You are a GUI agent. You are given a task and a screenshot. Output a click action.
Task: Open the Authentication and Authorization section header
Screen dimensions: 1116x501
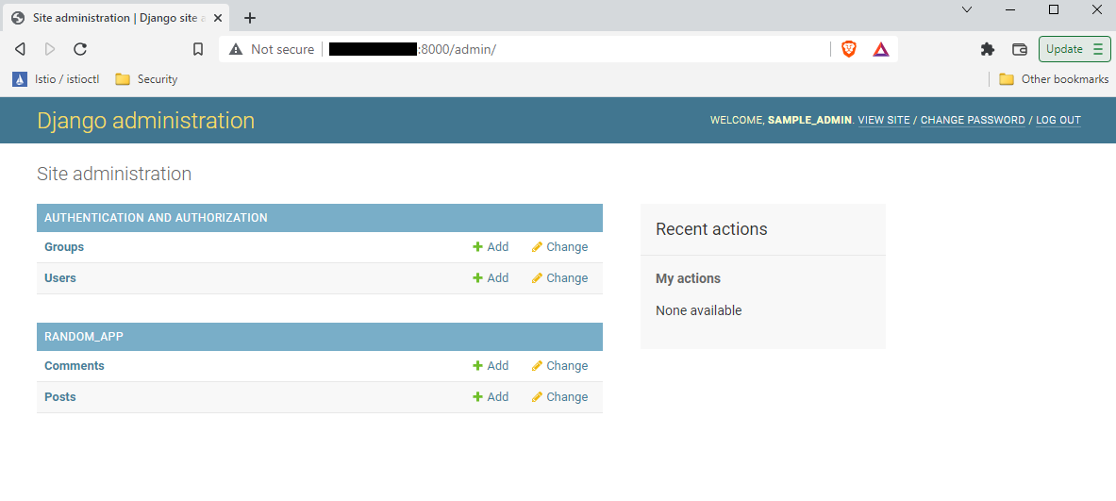156,218
